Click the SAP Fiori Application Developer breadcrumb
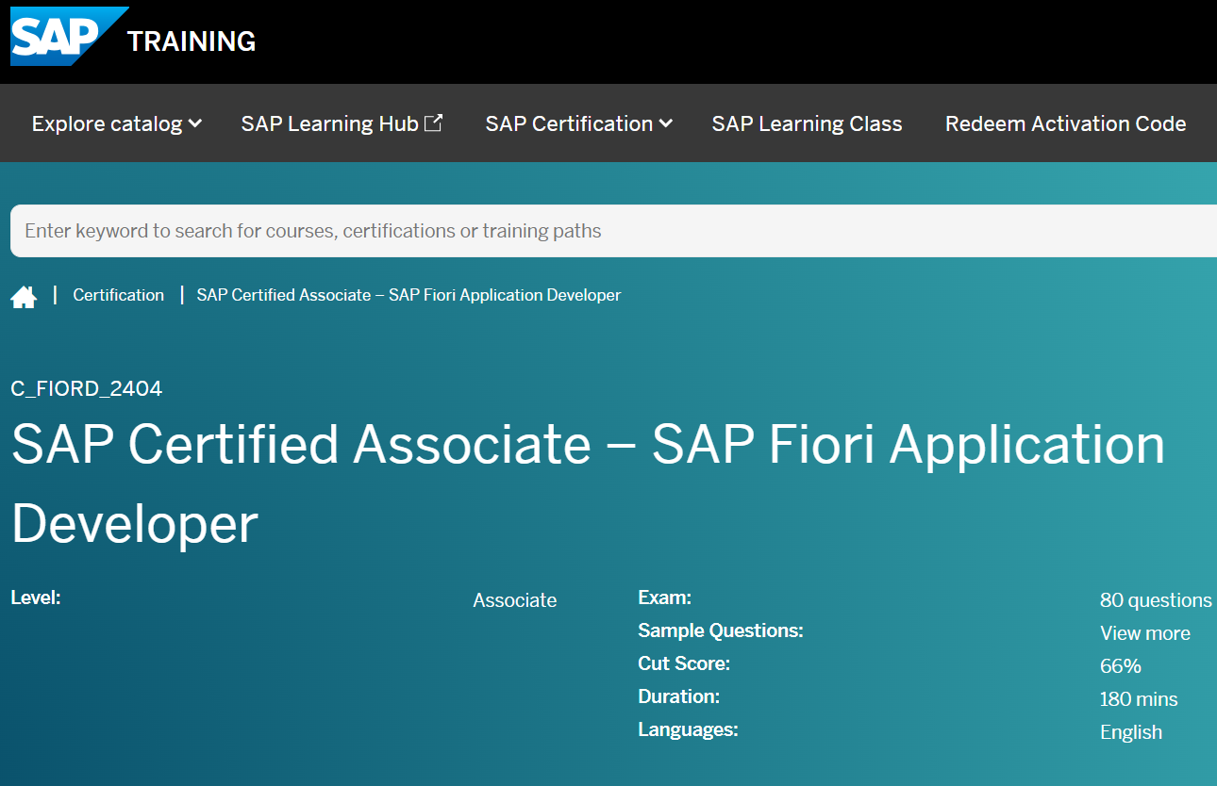Screen dimensions: 1217x786 (x=408, y=295)
